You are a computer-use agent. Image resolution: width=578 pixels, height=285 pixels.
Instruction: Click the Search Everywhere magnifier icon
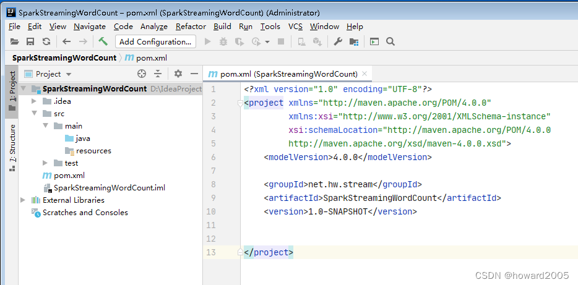coord(390,42)
